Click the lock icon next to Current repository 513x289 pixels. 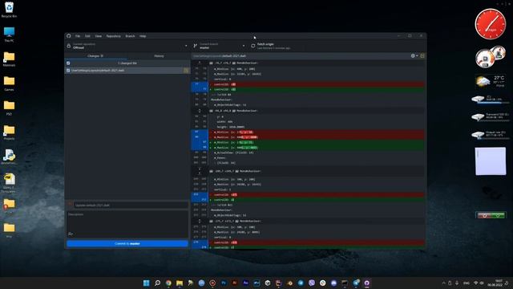point(69,46)
